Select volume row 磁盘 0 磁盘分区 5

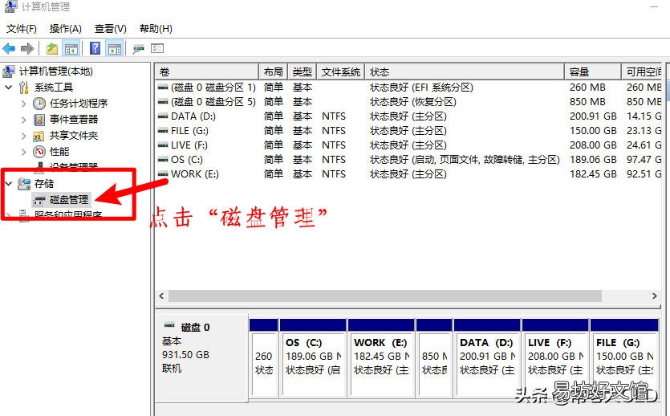tap(408, 102)
